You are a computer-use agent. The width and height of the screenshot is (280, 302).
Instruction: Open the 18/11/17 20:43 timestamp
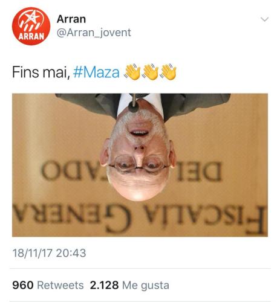(x=49, y=253)
